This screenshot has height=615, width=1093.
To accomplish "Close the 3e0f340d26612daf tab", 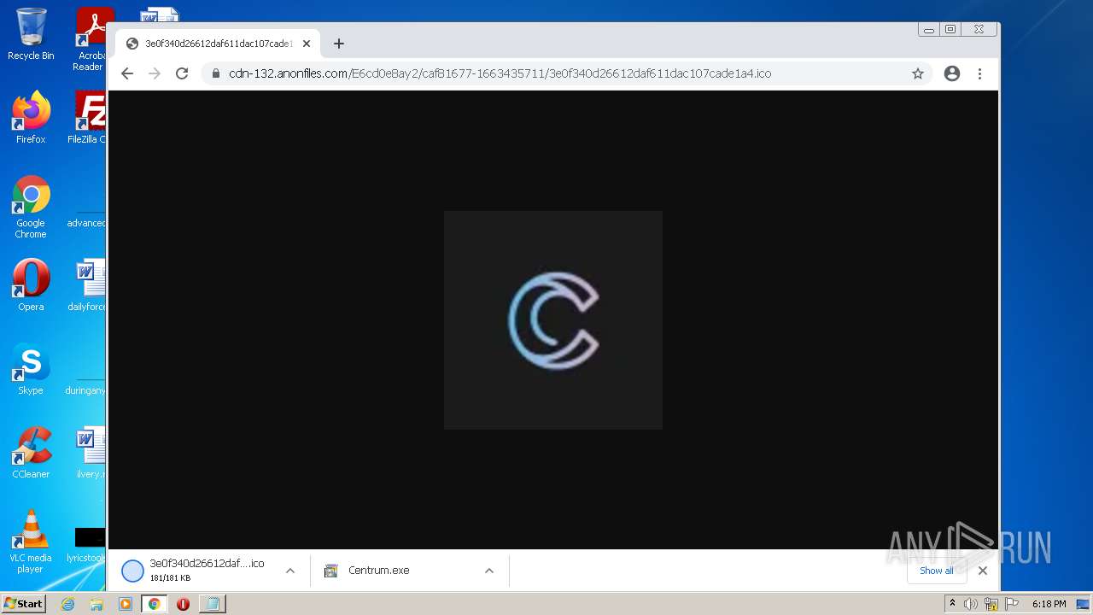I will [x=307, y=44].
